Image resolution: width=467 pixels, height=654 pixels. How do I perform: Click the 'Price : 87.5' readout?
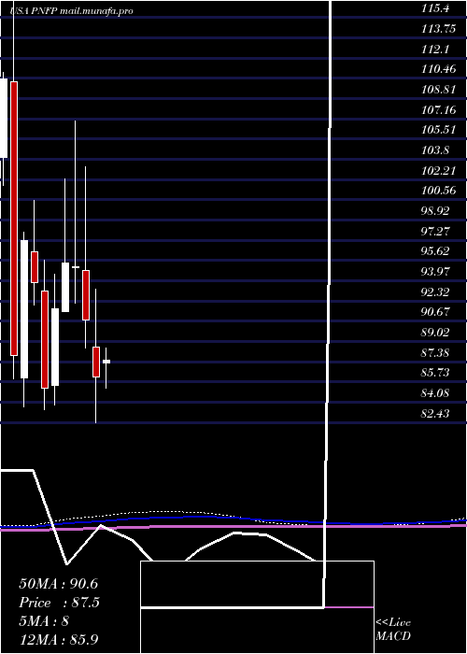60,603
